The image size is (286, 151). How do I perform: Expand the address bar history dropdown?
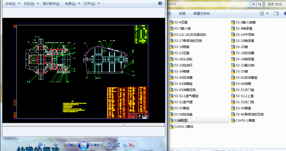click(x=253, y=4)
